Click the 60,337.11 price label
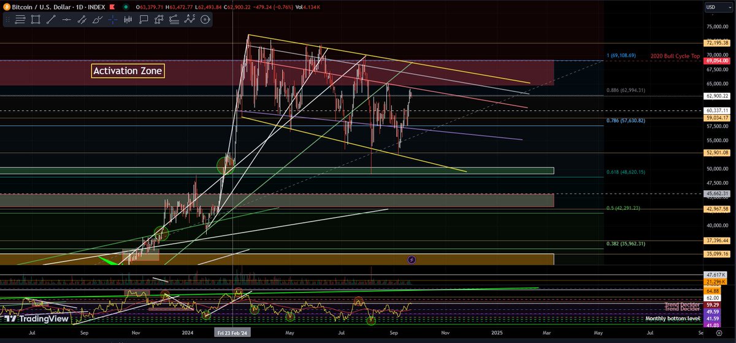The width and height of the screenshot is (736, 343). tap(718, 110)
